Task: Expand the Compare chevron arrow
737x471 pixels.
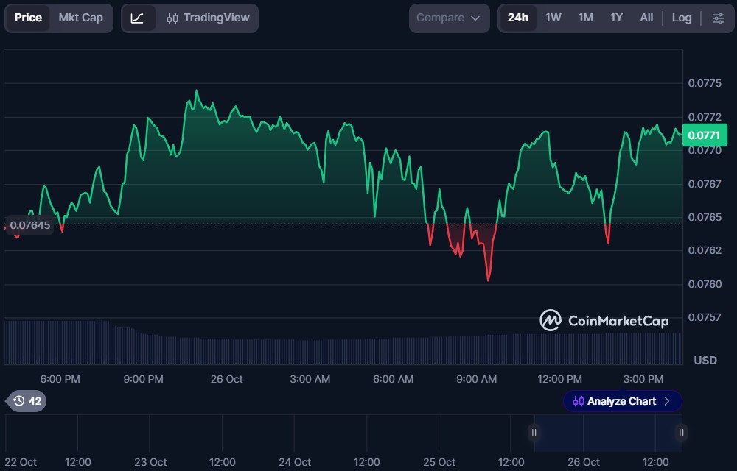Action: [475, 18]
